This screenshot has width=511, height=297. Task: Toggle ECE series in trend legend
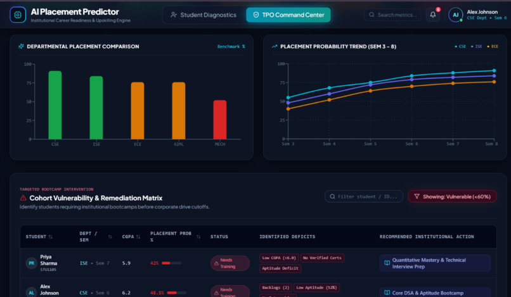tap(493, 47)
